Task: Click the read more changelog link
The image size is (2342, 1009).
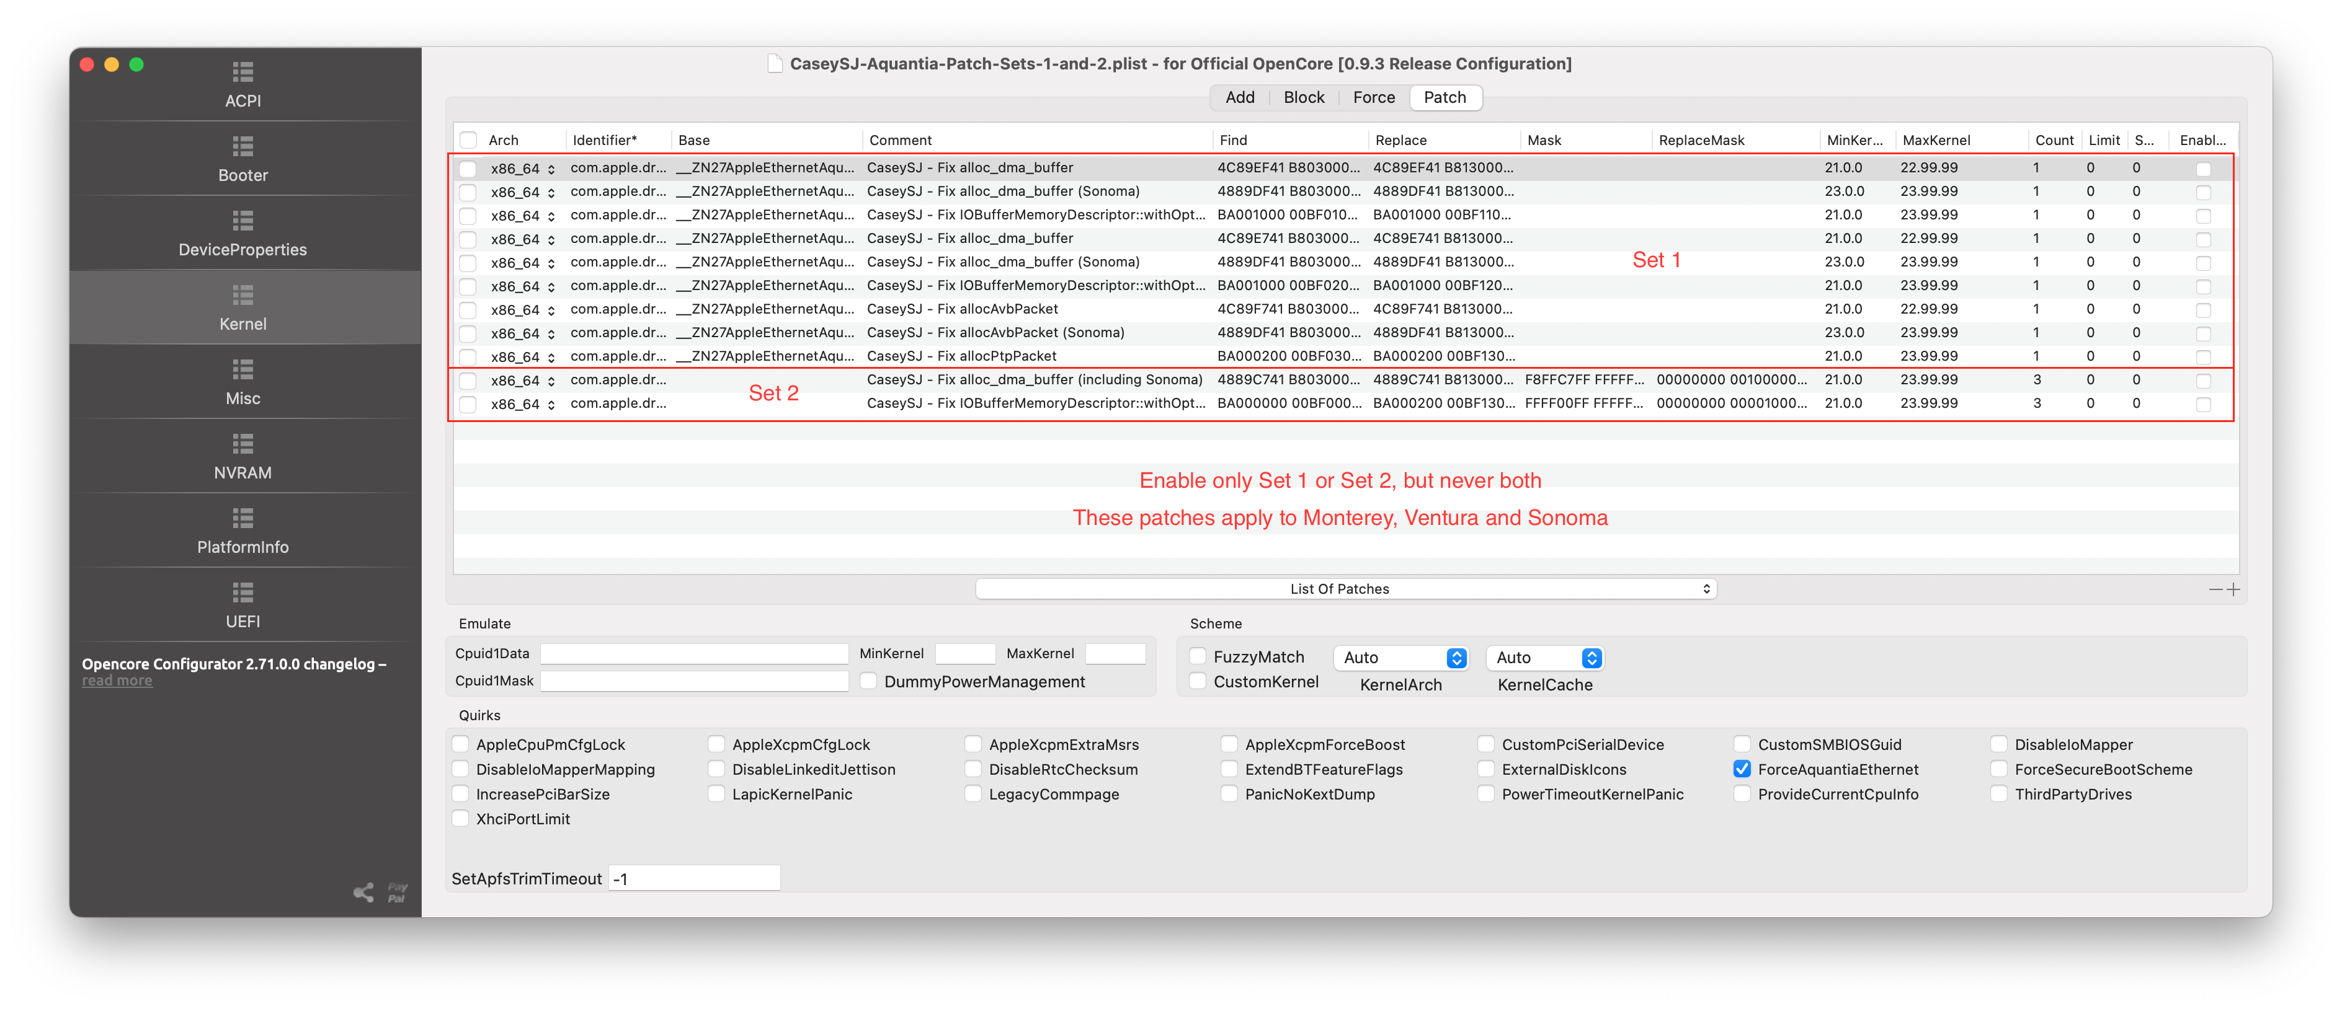Action: click(117, 679)
